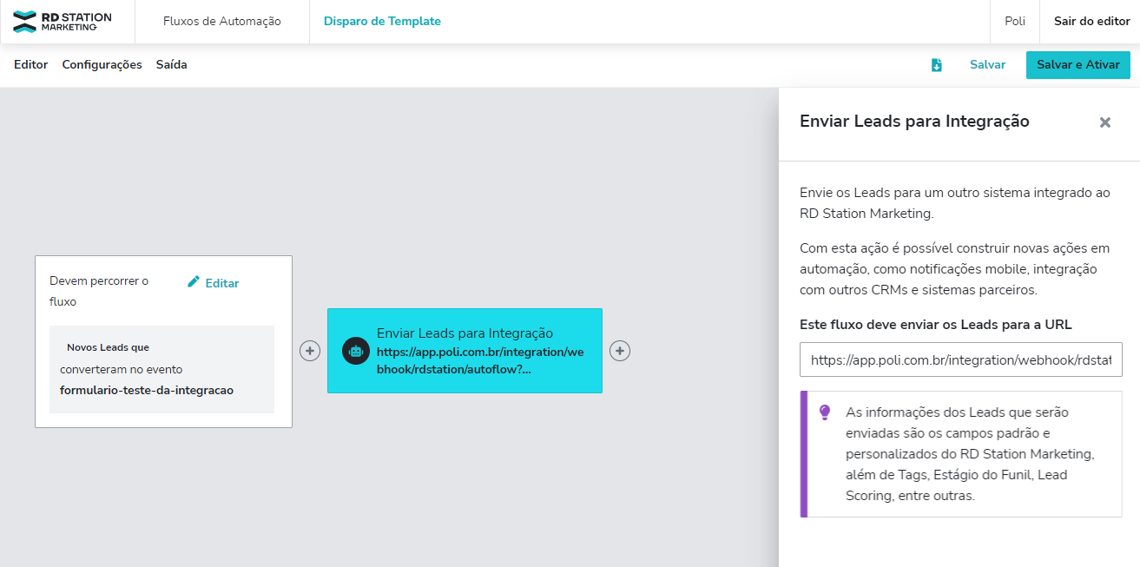
Task: Click the Poli account name
Action: pos(1014,22)
